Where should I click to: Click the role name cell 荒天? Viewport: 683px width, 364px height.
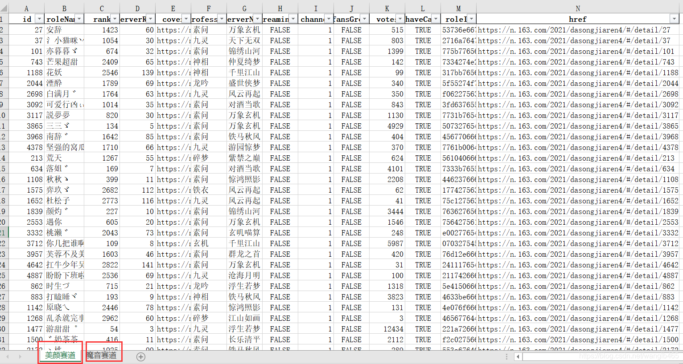64,158
